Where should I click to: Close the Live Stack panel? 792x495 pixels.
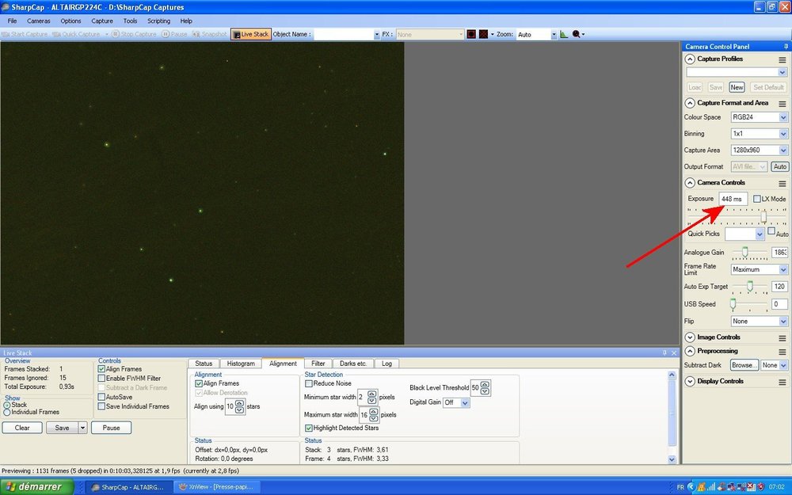click(x=674, y=353)
